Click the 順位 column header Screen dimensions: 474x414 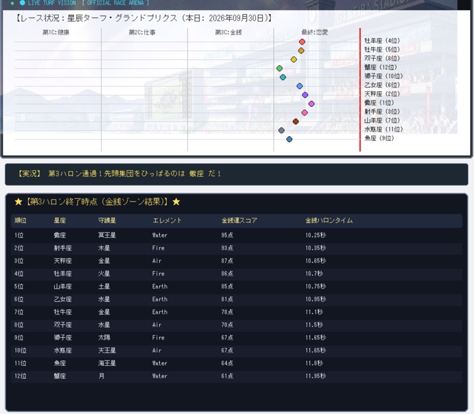point(21,220)
